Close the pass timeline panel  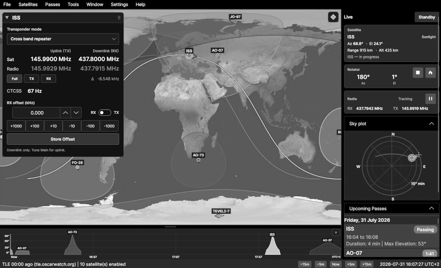tap(336, 232)
